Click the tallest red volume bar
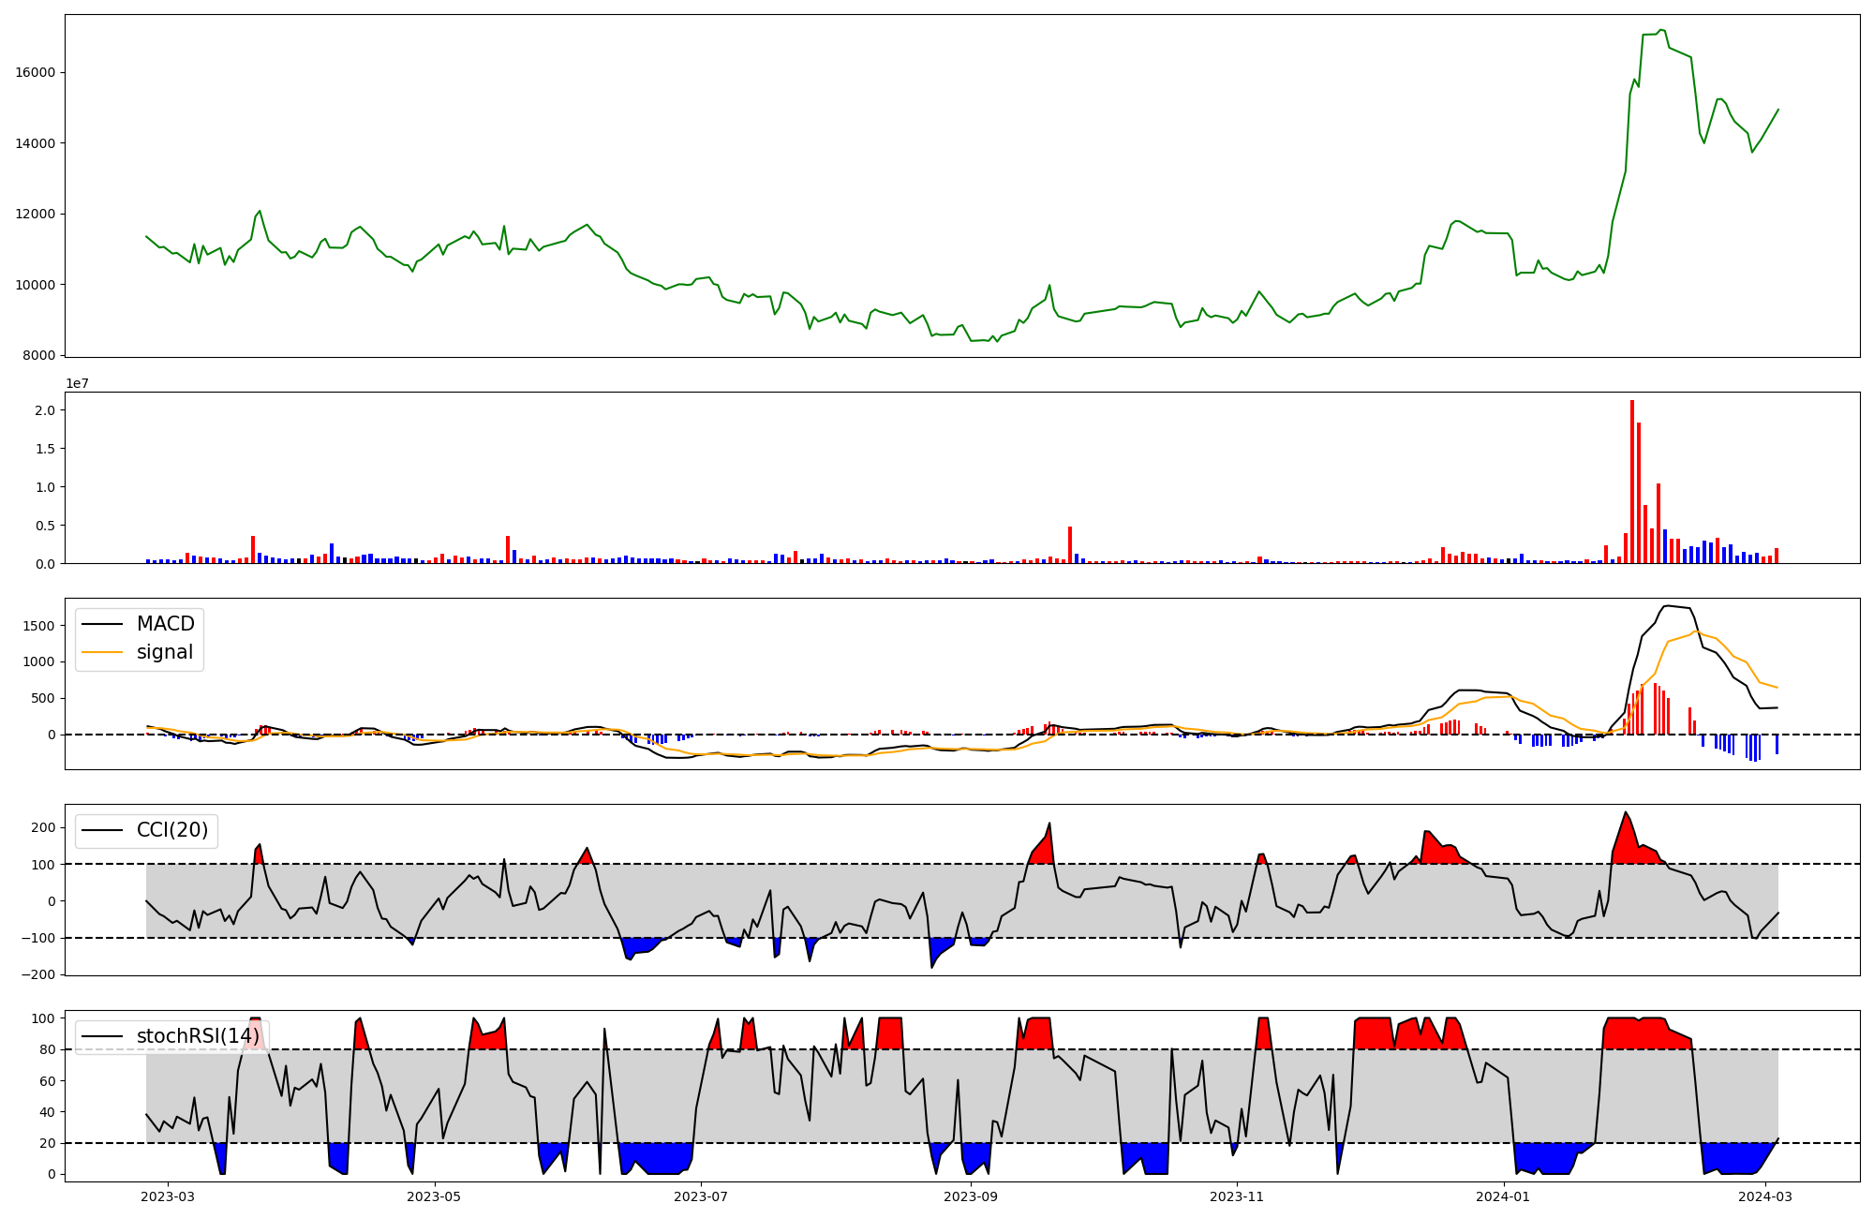This screenshot has height=1218, width=1874. point(1632,483)
